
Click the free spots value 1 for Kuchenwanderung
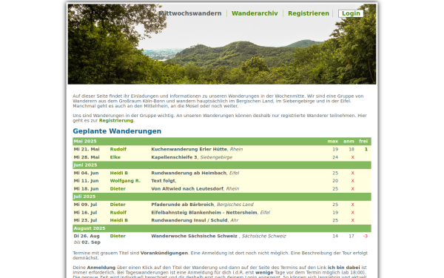pos(366,149)
